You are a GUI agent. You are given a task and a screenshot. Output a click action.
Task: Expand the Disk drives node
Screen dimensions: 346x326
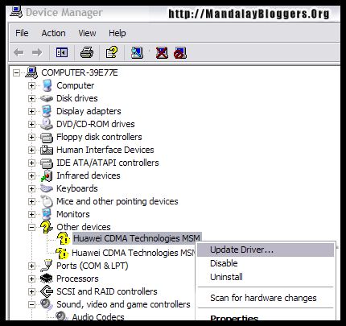click(31, 98)
